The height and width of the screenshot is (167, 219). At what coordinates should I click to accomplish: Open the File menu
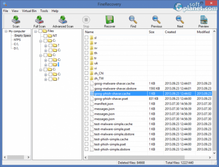tap(6, 11)
